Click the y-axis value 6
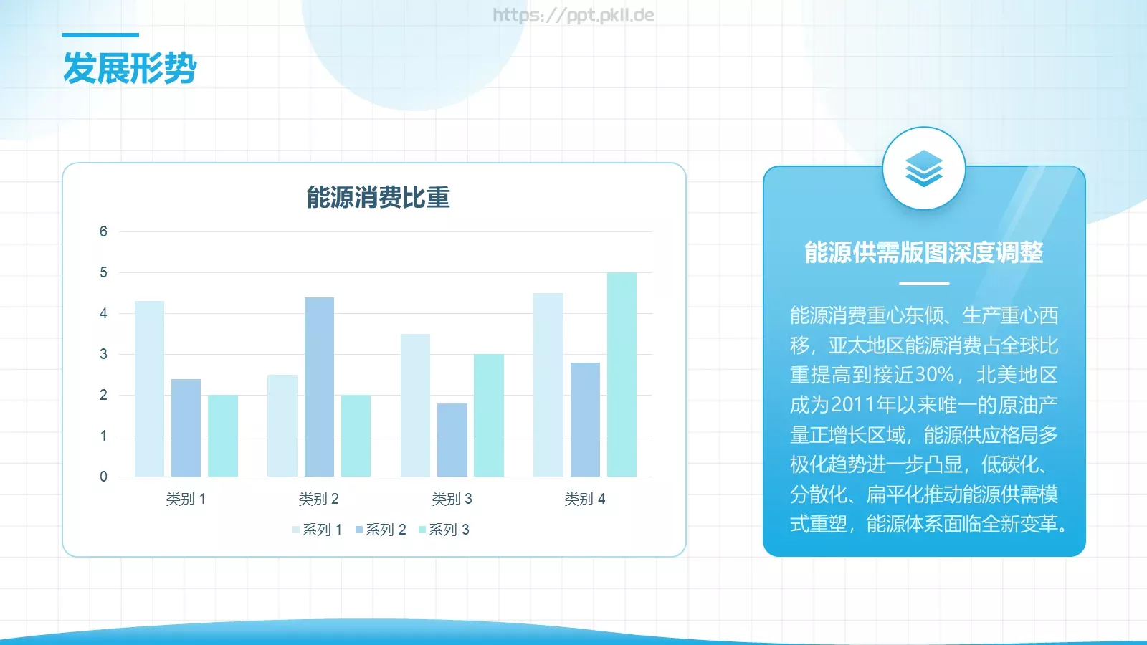 (x=103, y=231)
